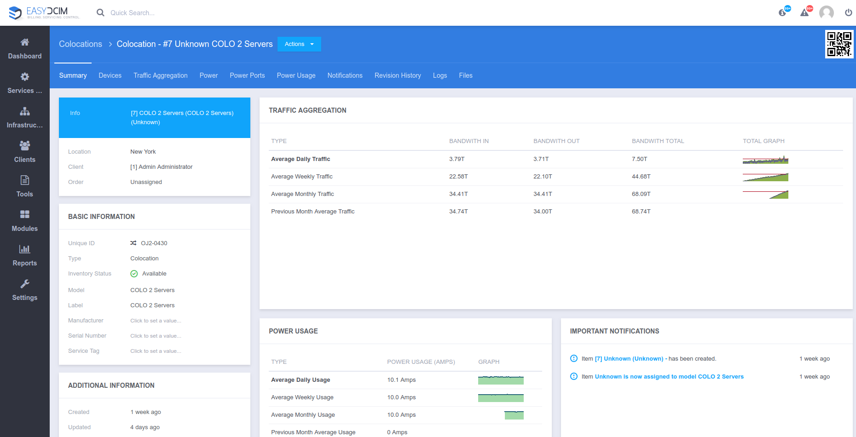This screenshot has height=437, width=856.
Task: Open the Average Daily Usage graph
Action: pyautogui.click(x=501, y=380)
